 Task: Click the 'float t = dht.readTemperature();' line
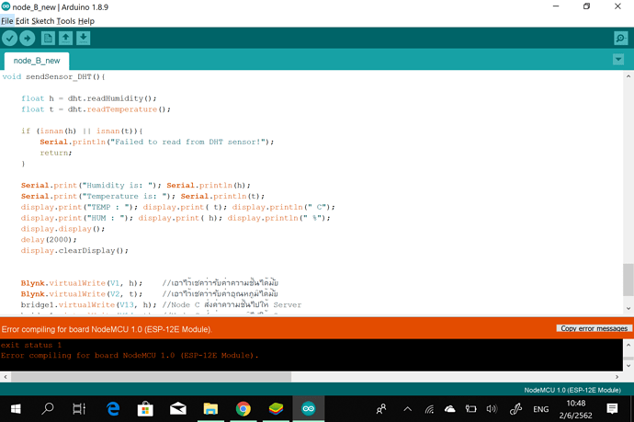click(96, 109)
